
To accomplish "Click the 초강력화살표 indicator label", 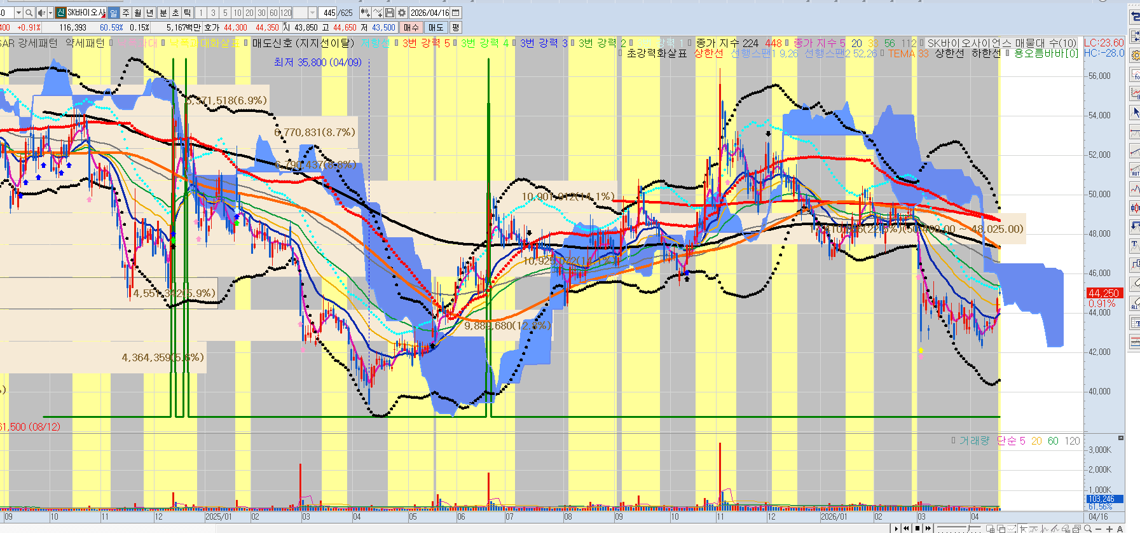I will [x=657, y=53].
